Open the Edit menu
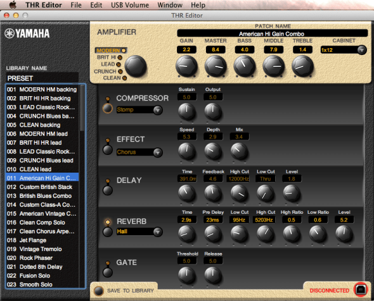This screenshot has height=301, width=374. (x=96, y=5)
